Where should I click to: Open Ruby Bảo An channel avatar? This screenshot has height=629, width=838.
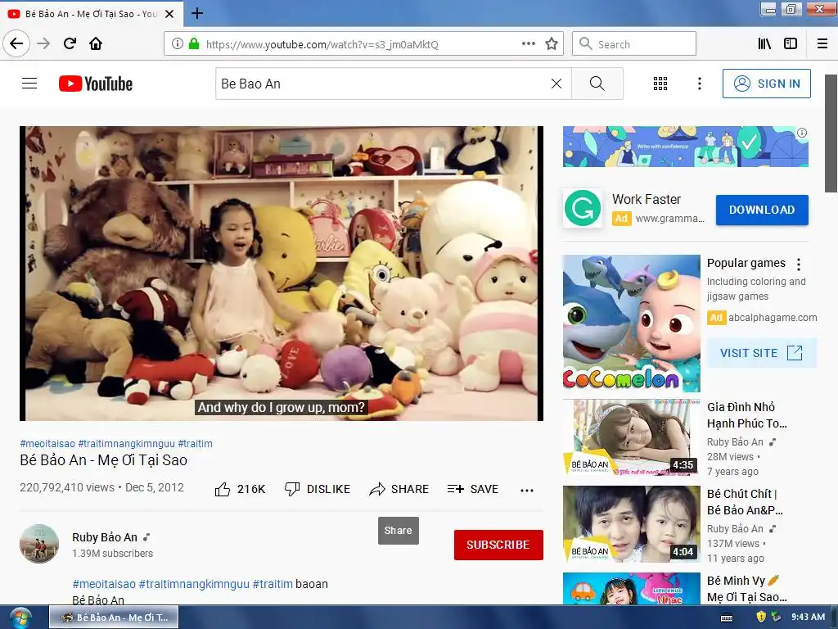(39, 544)
